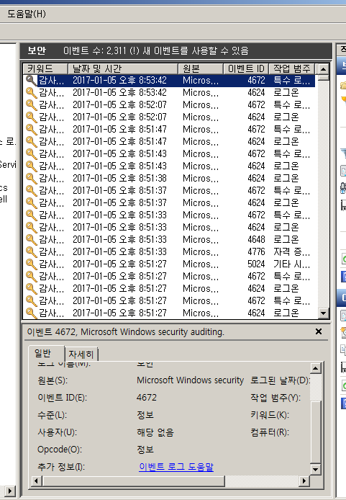346x500 pixels.
Task: Select the 자격 증... task category cell
Action: (x=291, y=251)
